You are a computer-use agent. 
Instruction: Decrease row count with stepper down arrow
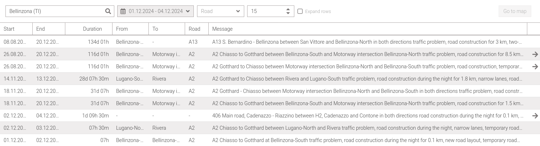[288, 13]
